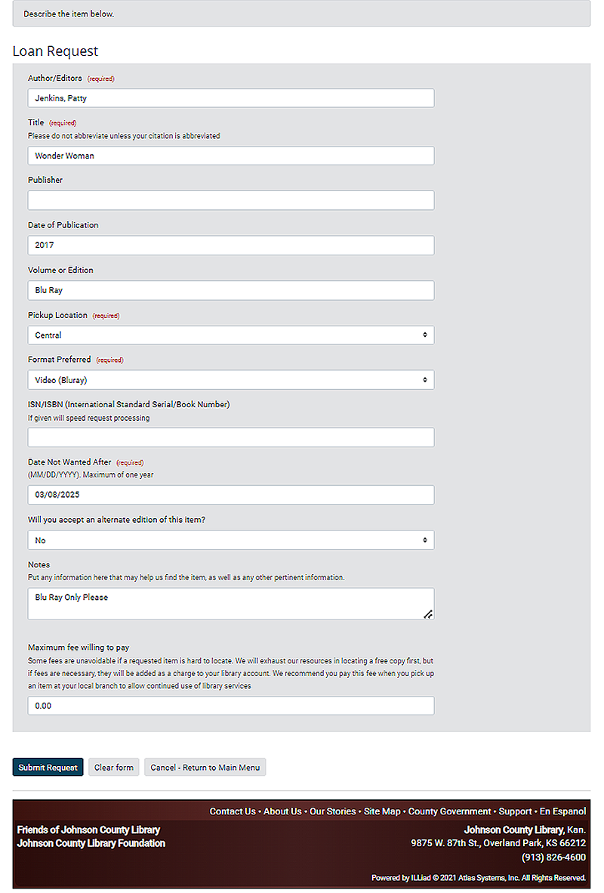
Task: Open the Pickup Location dropdown
Action: [230, 335]
